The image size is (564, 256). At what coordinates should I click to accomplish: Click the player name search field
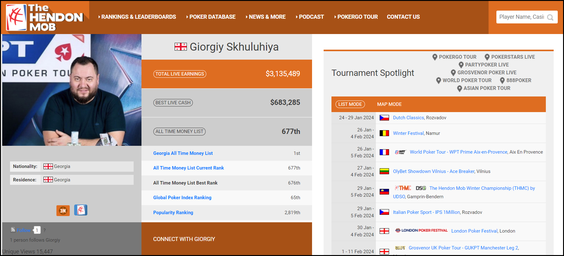point(521,17)
